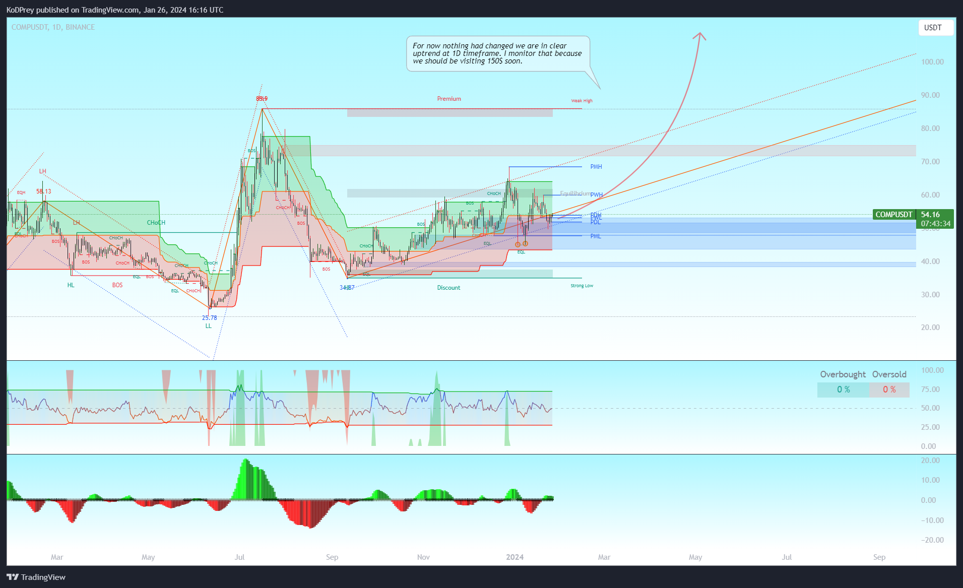Viewport: 963px width, 588px height.
Task: Click the PWH level label
Action: (x=597, y=195)
